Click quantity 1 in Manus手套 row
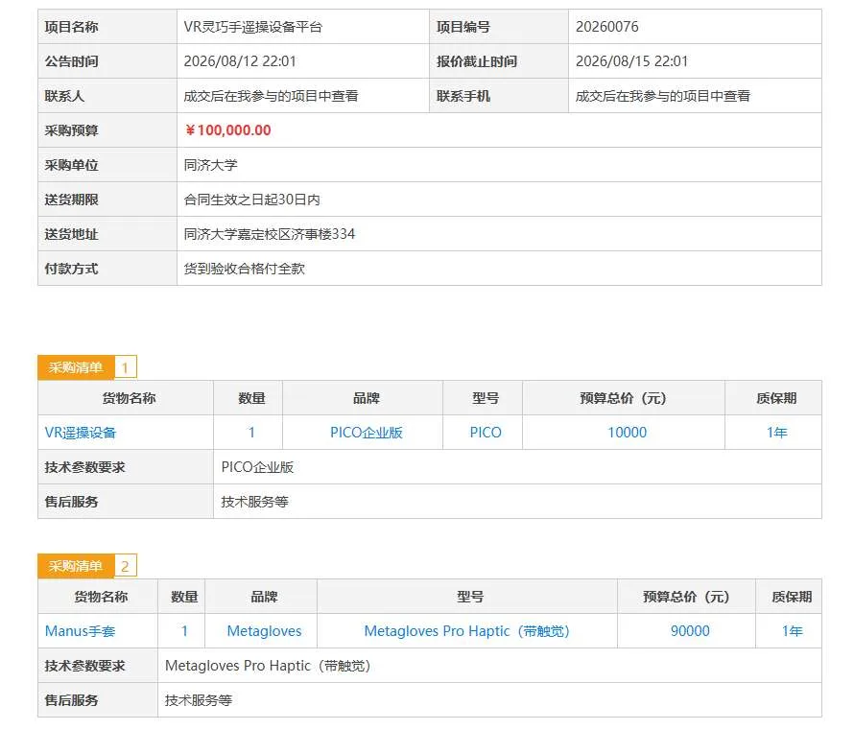This screenshot has height=730, width=854. 184,631
